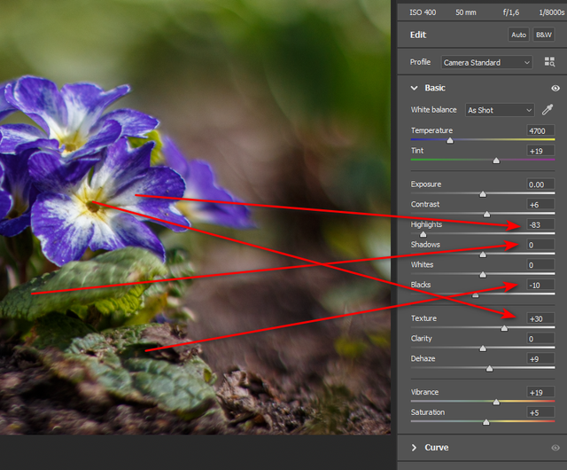
Task: Select the Blacks value field showing -10
Action: [538, 285]
